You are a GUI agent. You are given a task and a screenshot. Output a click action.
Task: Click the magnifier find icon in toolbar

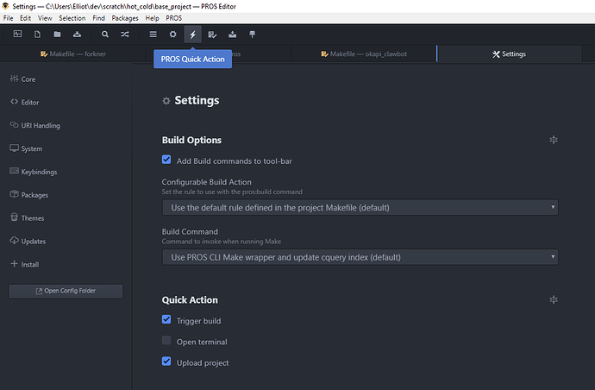click(105, 35)
